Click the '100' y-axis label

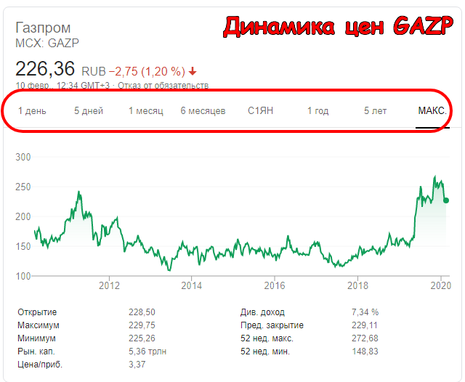[x=23, y=276]
